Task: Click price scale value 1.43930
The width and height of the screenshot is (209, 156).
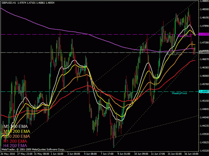Action: tap(204, 134)
